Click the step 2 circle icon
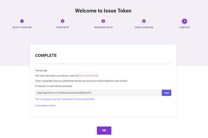 [63, 21]
